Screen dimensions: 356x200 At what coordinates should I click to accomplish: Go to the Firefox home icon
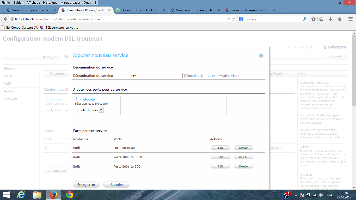coord(340,19)
